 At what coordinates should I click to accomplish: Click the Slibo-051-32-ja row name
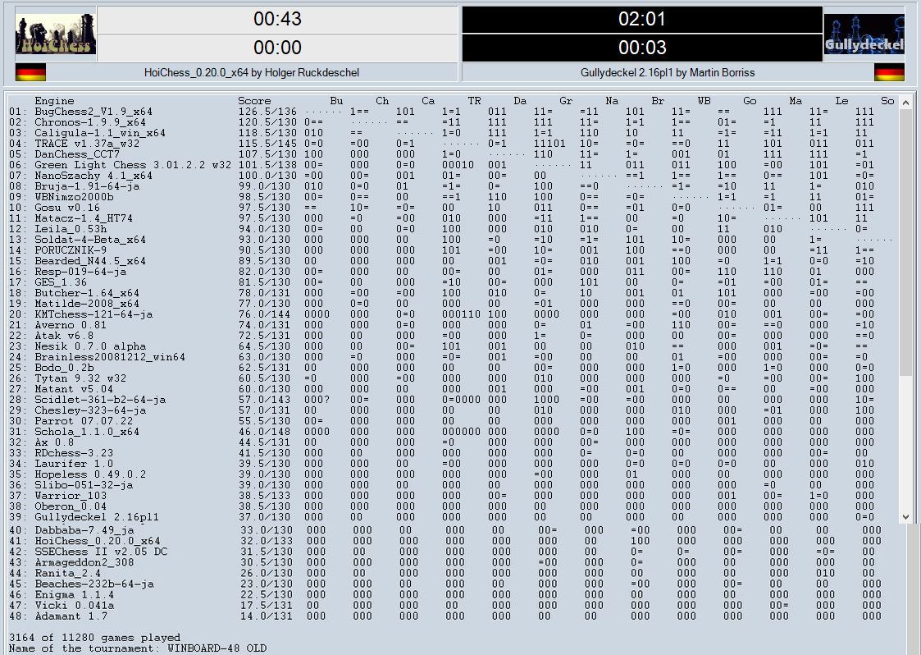tap(84, 484)
